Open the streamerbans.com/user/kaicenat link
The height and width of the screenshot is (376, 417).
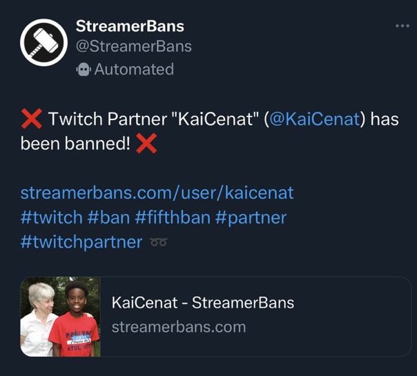coord(157,193)
